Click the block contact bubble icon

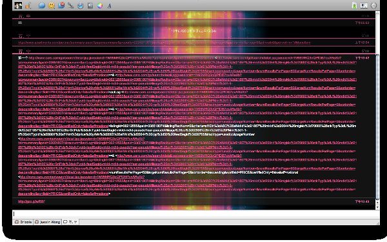[x=61, y=5]
